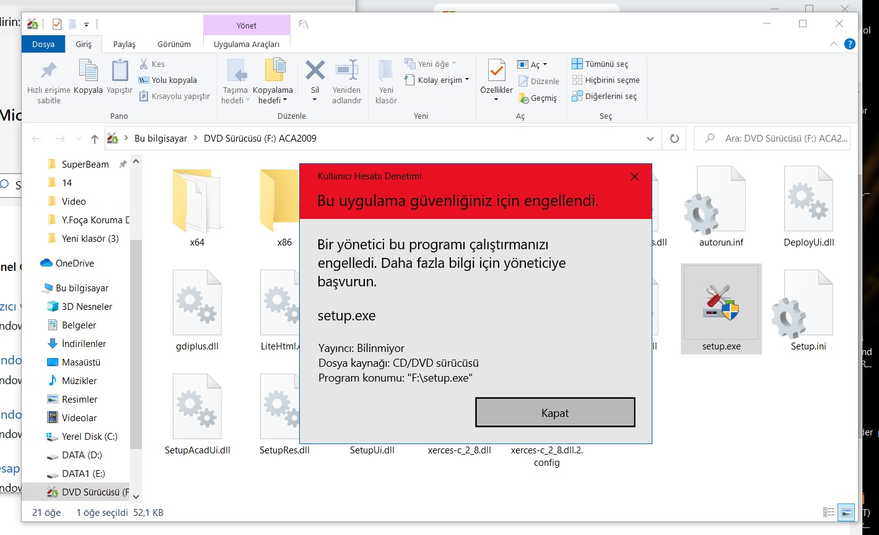This screenshot has height=535, width=879.
Task: Open the Dosya menu tab
Action: coord(43,44)
